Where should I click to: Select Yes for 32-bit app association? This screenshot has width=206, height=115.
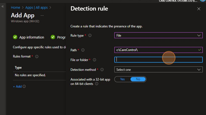click(x=122, y=79)
